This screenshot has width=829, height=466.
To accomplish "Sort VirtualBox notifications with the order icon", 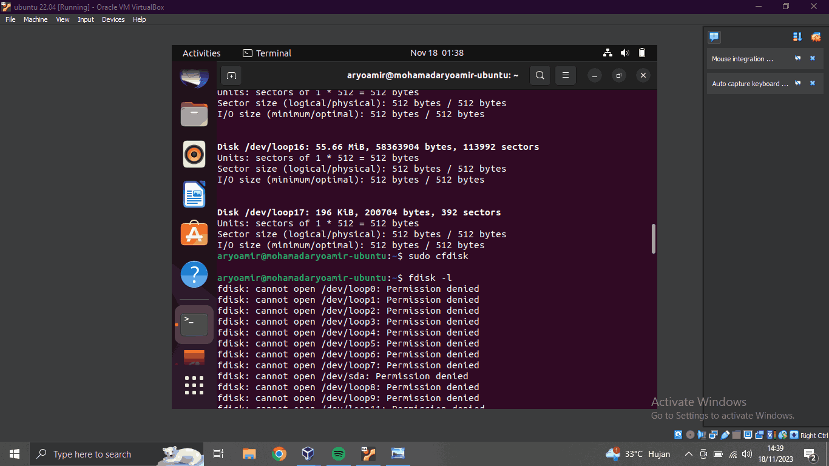I will [x=797, y=37].
